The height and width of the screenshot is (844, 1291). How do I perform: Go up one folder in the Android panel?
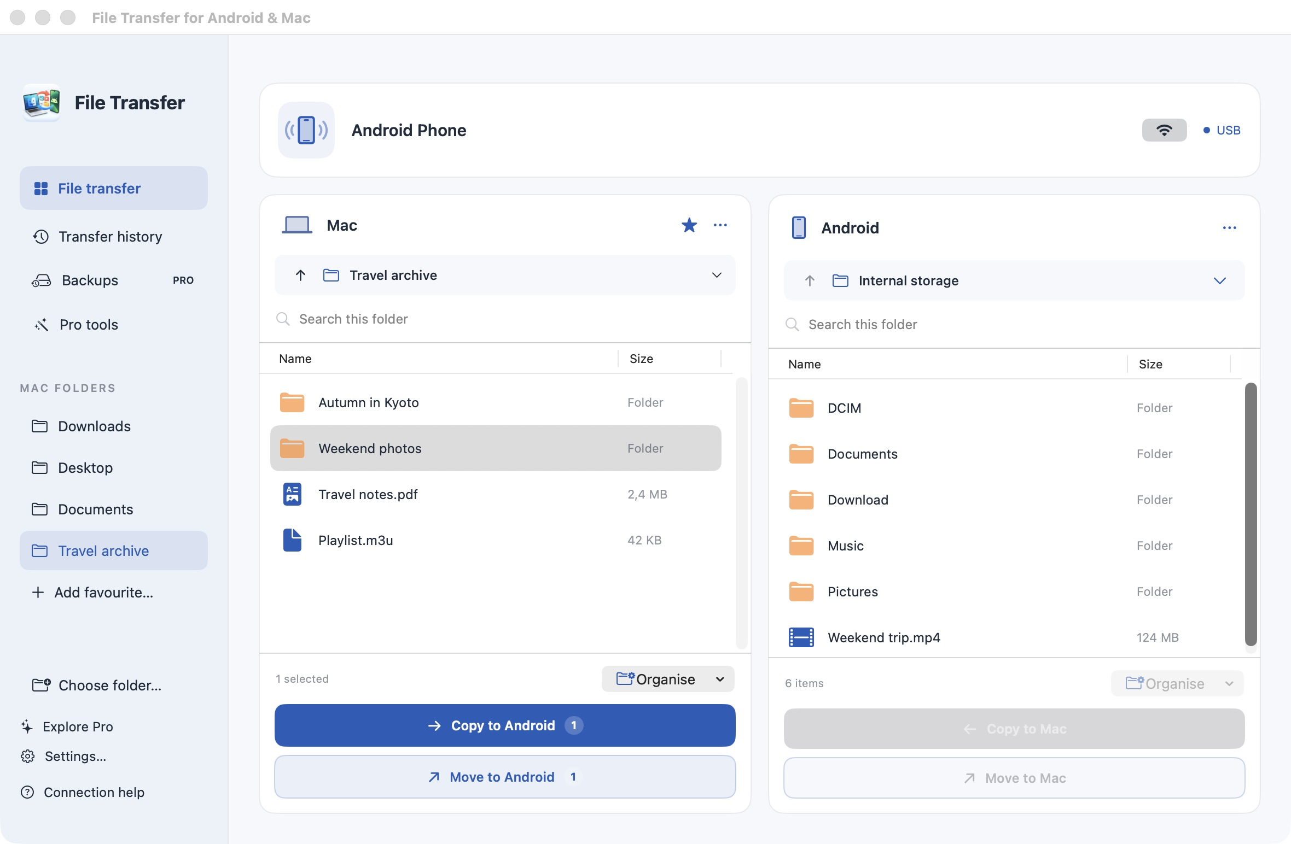(810, 280)
